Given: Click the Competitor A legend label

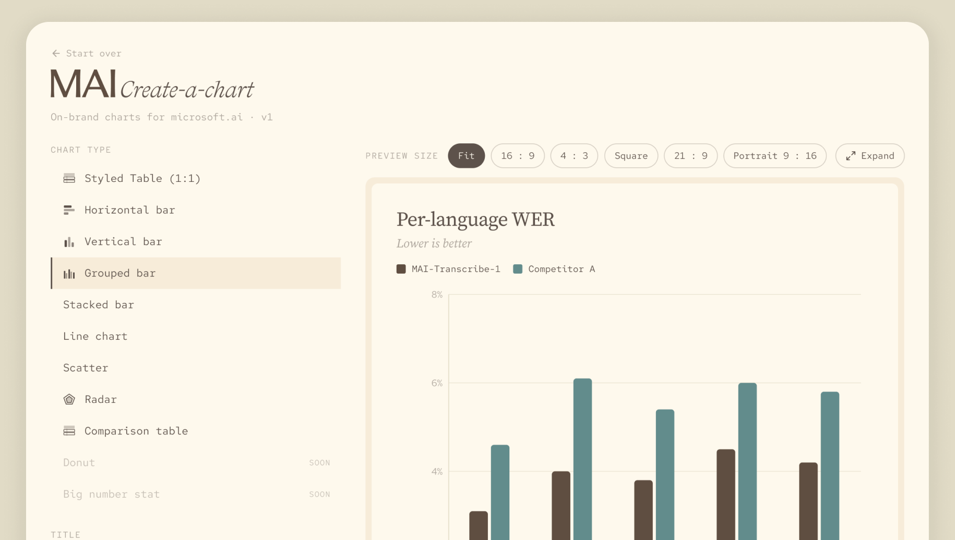Looking at the screenshot, I should click(x=562, y=269).
